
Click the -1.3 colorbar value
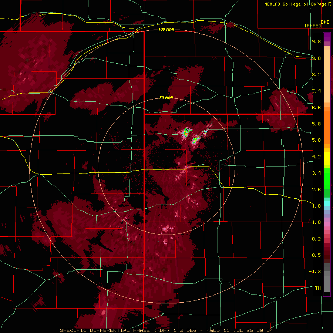tap(315, 272)
